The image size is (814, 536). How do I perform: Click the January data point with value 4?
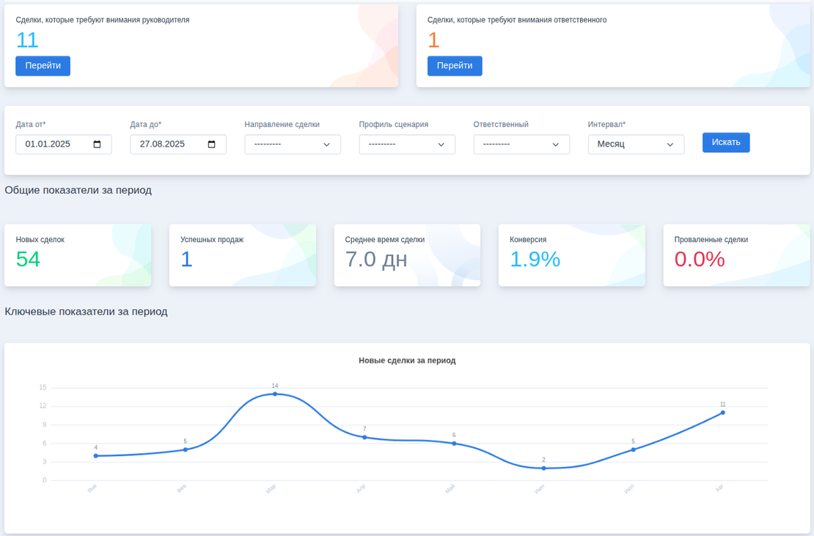95,456
